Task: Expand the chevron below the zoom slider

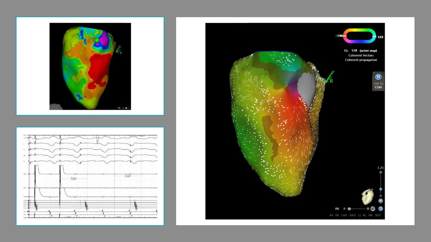Action: [x=380, y=200]
